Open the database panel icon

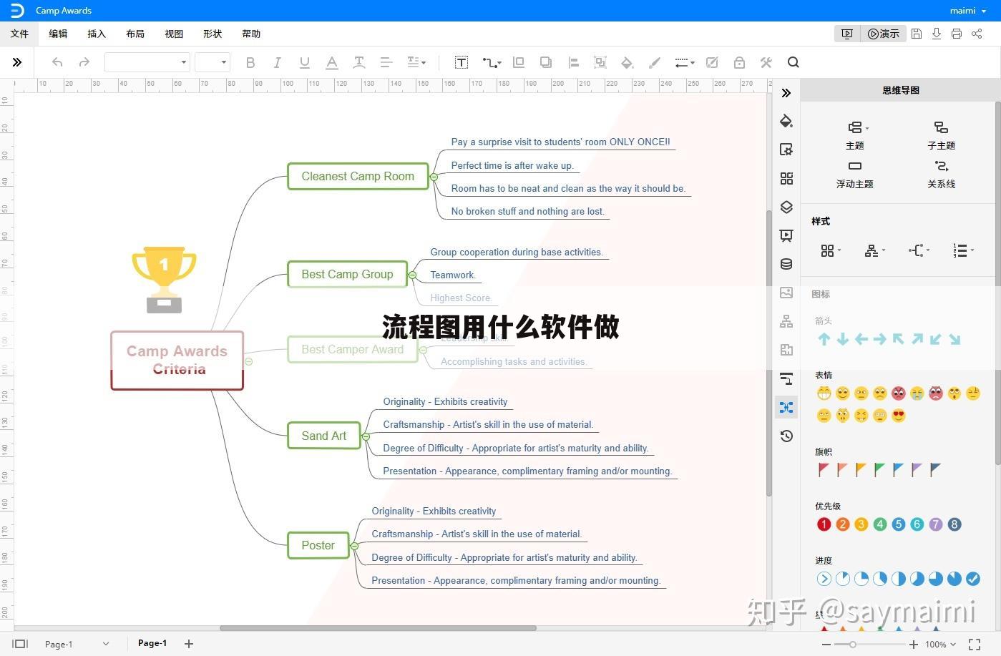(786, 264)
